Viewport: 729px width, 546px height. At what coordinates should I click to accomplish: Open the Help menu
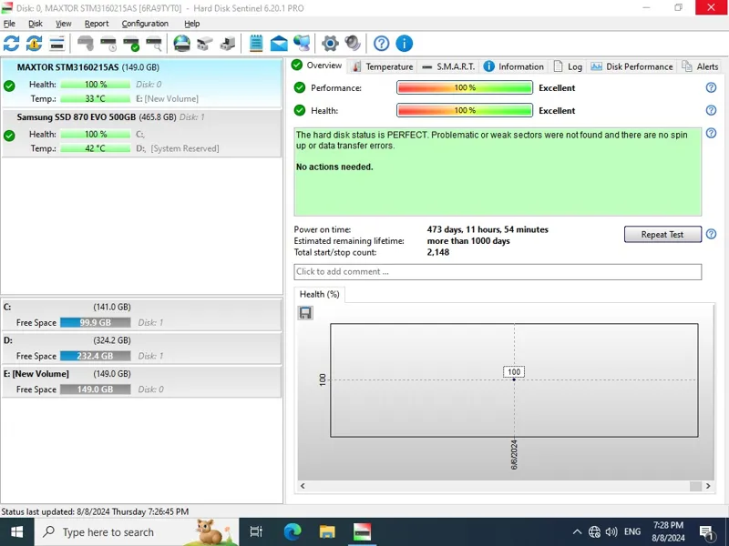[191, 24]
